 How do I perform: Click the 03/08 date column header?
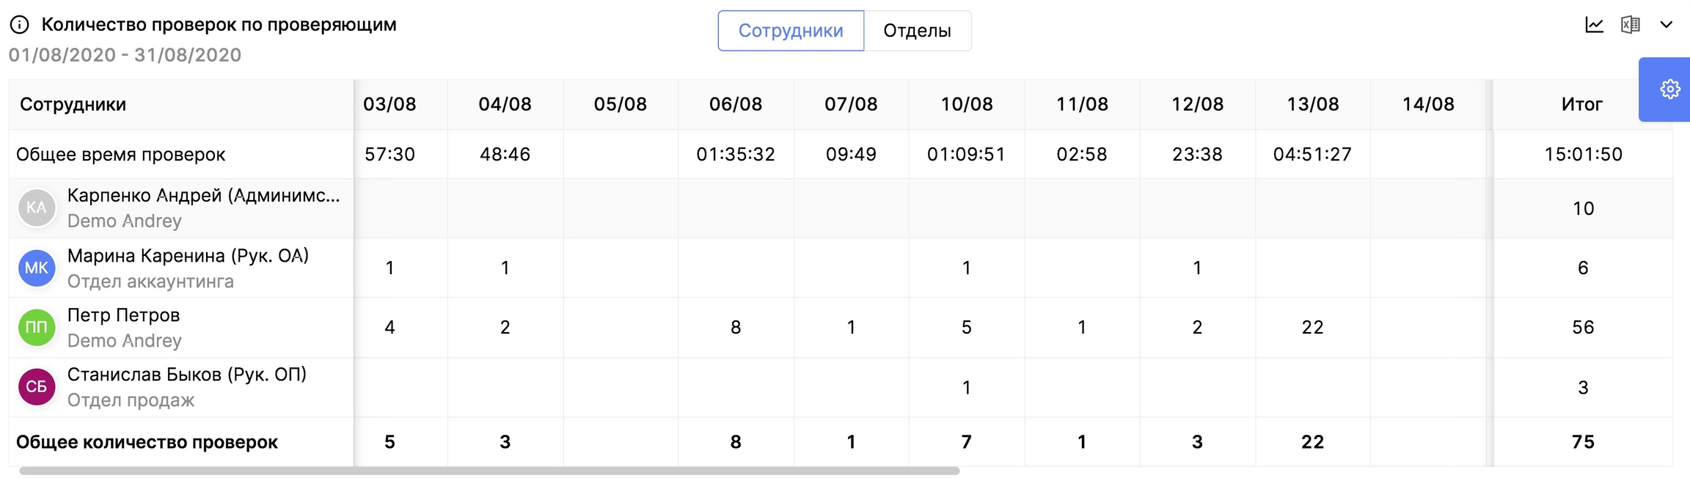[x=389, y=104]
